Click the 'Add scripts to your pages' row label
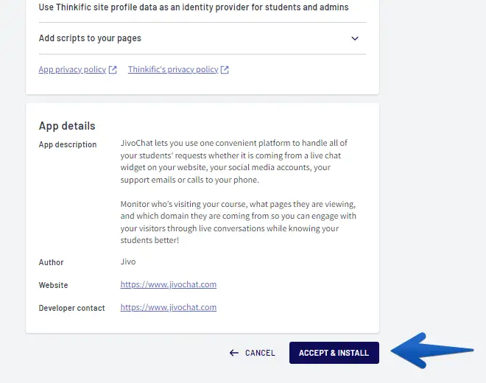Image resolution: width=486 pixels, height=383 pixels. tap(90, 38)
